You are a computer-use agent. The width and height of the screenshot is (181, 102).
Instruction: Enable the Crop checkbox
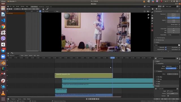pos(158,79)
